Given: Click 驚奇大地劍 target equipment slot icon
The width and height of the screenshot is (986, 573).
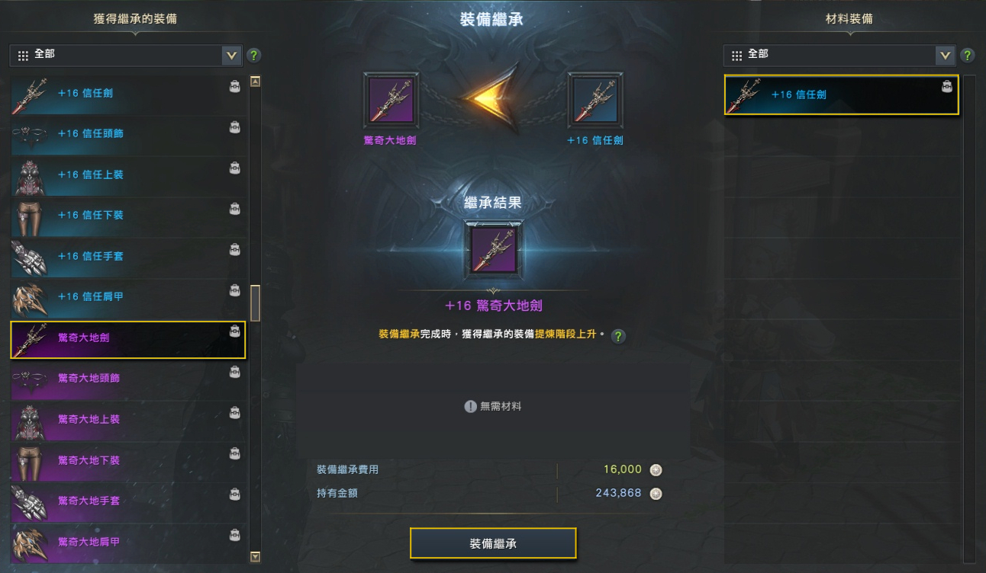Looking at the screenshot, I should click(391, 101).
